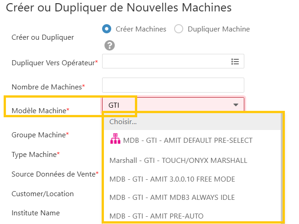This screenshot has width=299, height=224.
Task: Open the operator list icon in Dupliquer Vers Opérateur
Action: 235,62
